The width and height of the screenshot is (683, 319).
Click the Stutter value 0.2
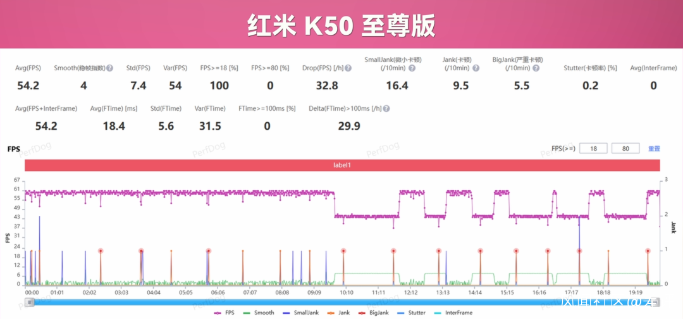(x=591, y=86)
